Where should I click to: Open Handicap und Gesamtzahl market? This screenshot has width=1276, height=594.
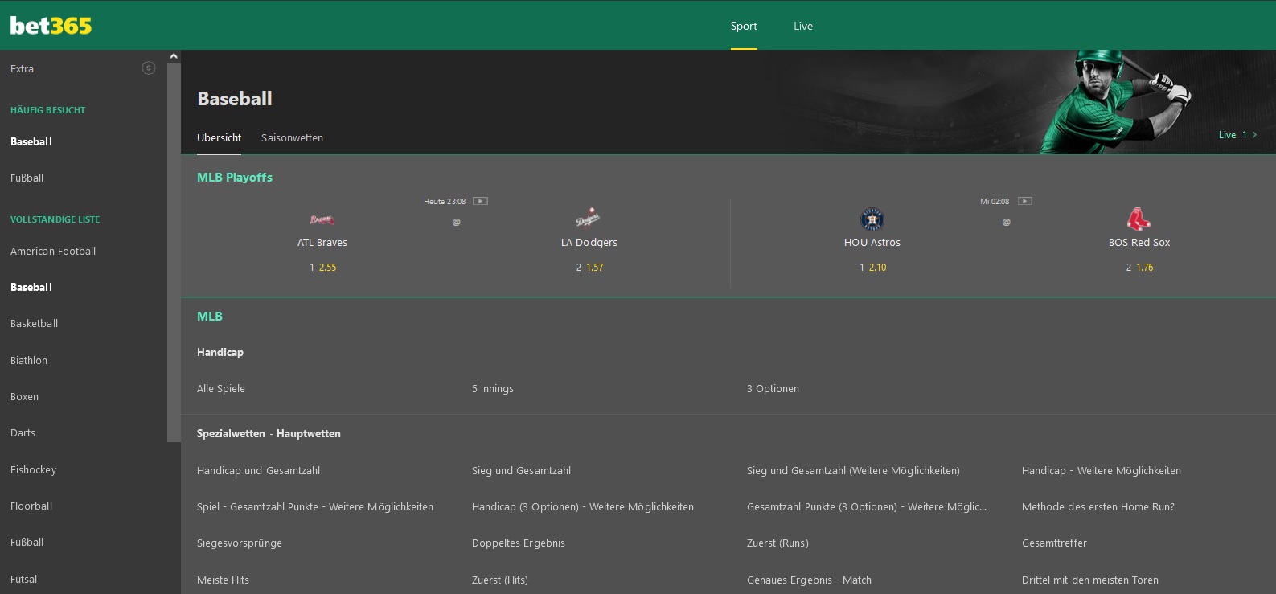tap(258, 471)
